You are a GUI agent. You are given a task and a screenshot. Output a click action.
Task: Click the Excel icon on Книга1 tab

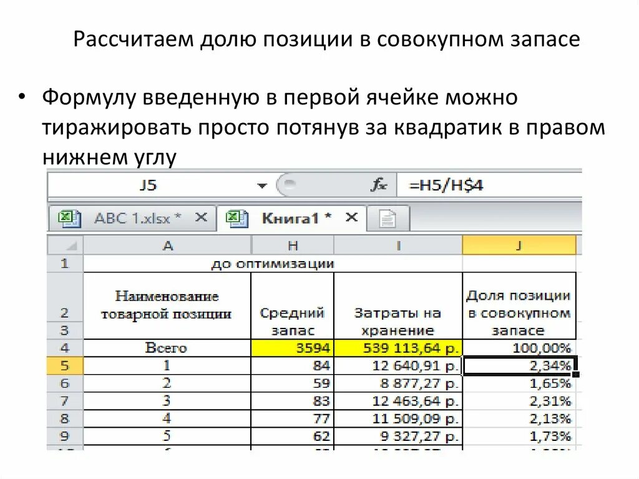237,218
